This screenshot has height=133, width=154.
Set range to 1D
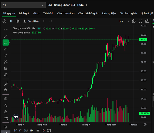pos(43,130)
